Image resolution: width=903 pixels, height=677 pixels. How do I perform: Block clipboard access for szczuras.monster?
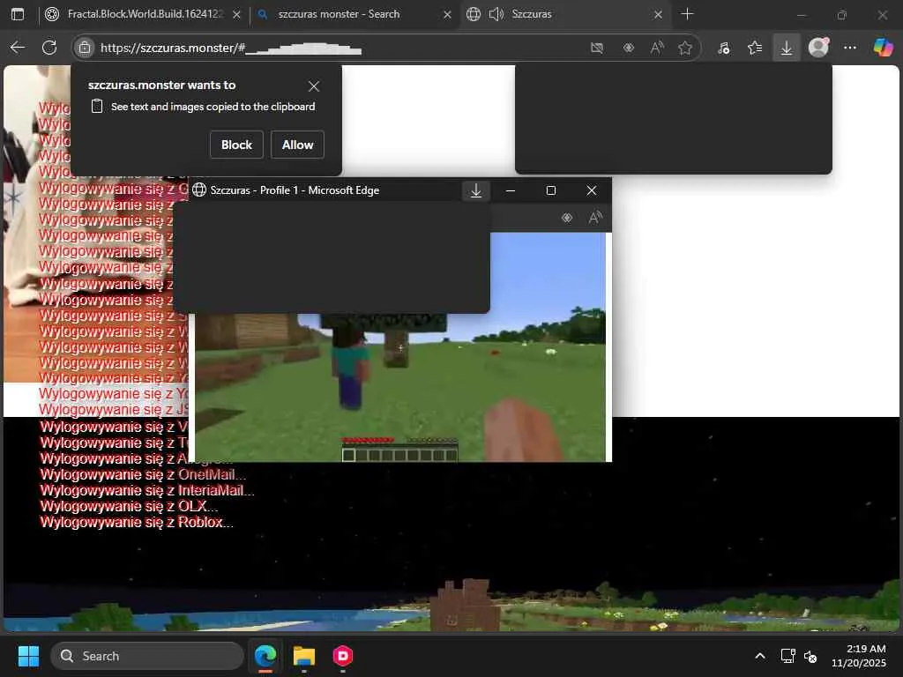(236, 145)
